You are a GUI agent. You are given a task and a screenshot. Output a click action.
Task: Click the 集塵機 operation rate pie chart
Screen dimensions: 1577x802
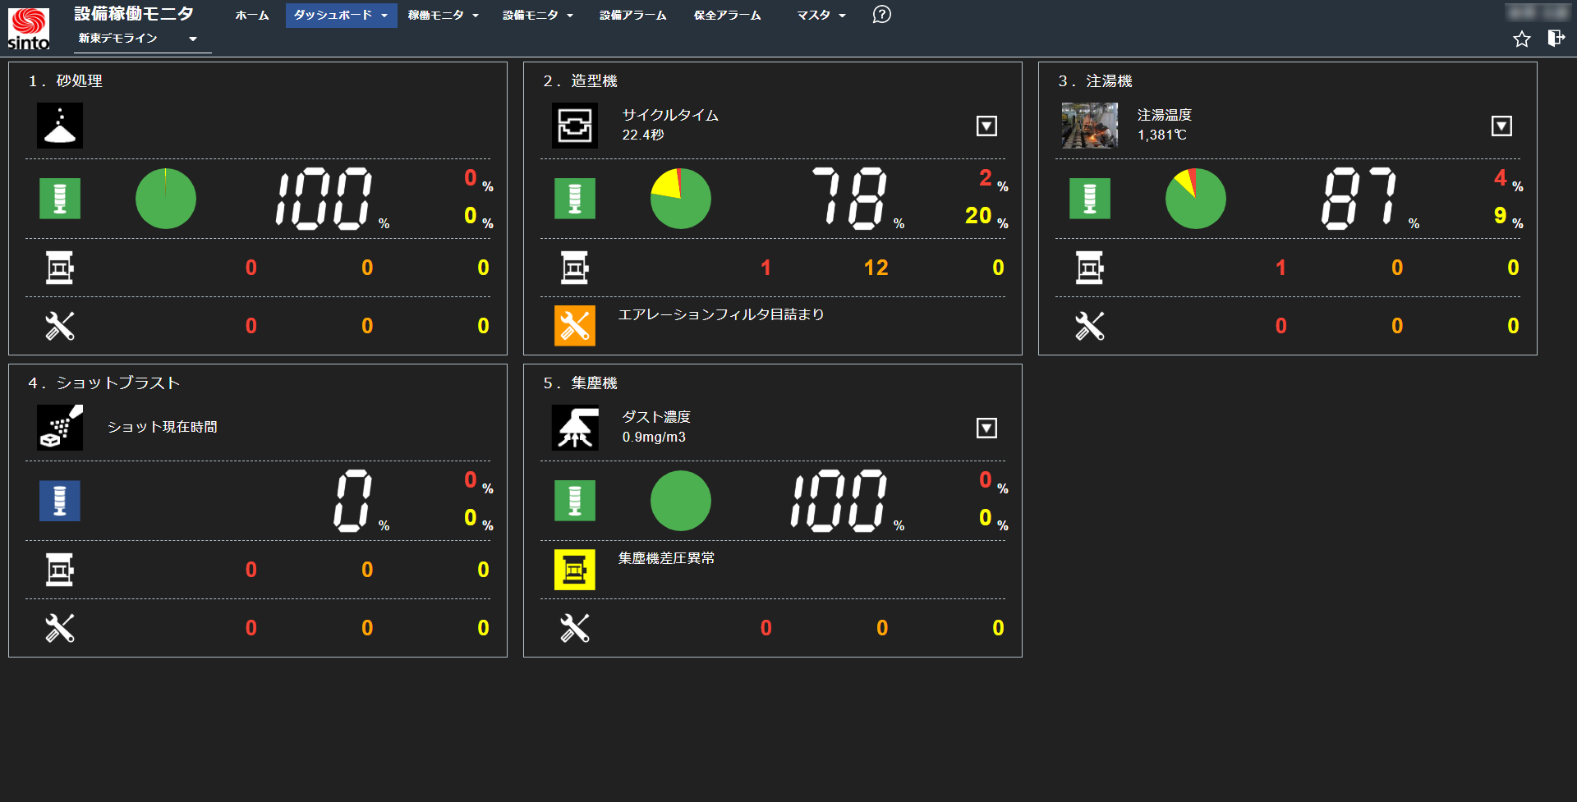click(x=681, y=501)
